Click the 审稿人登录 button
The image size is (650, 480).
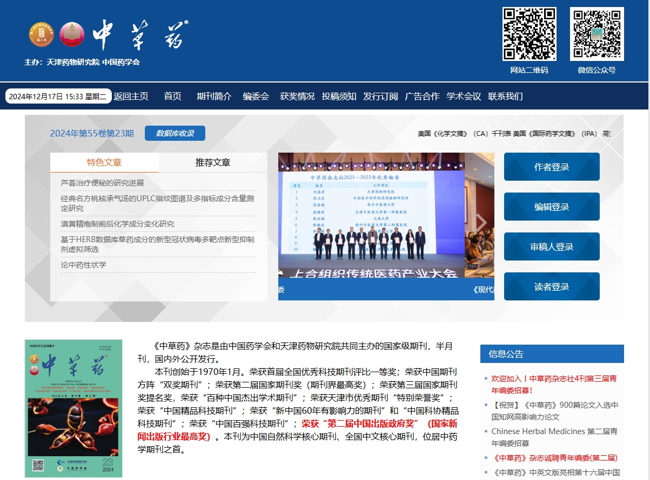552,246
